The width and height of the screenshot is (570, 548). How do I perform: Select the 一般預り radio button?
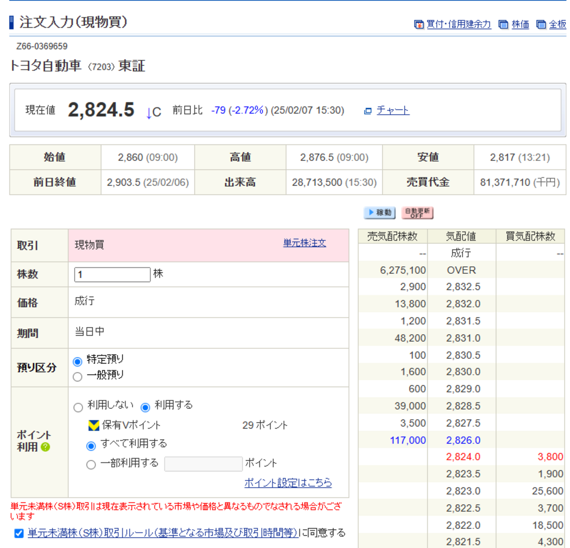(78, 377)
